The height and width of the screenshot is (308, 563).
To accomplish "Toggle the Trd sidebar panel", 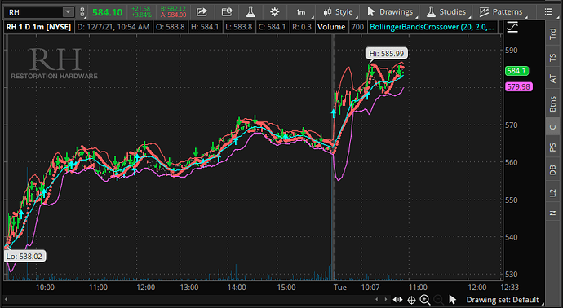I will coord(553,33).
